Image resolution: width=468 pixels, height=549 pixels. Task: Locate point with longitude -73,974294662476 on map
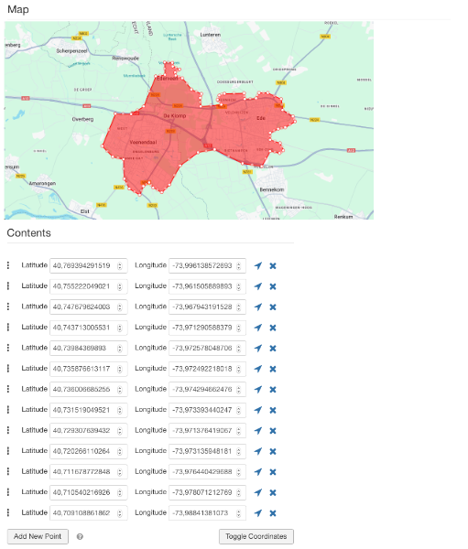tap(258, 390)
